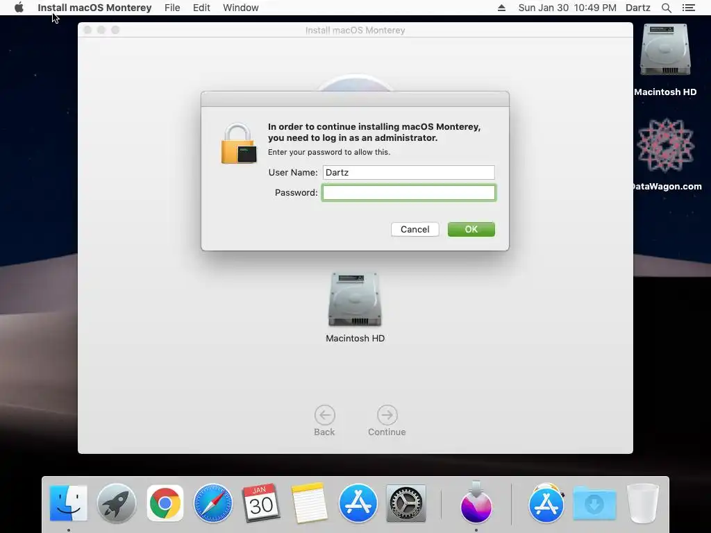Click Install macOS Monterey icon in Dock
Screen dimensions: 711x533
(476, 503)
